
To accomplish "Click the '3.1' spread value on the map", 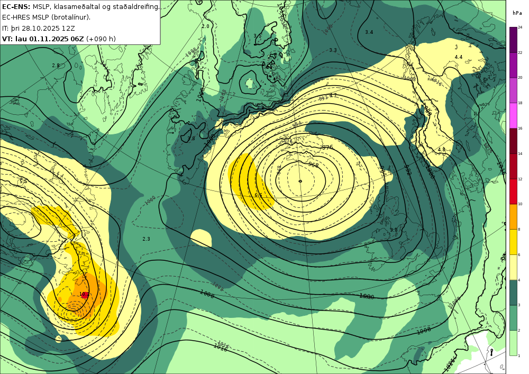I will [x=258, y=35].
